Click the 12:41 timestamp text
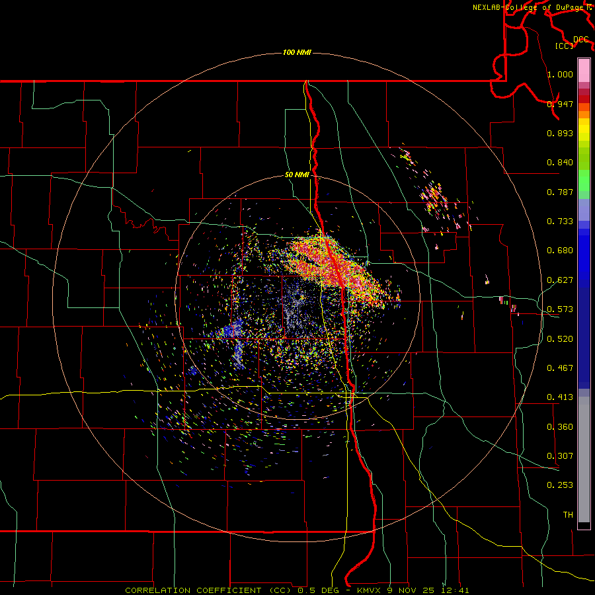Viewport: 595px width, 595px height. pyautogui.click(x=456, y=590)
